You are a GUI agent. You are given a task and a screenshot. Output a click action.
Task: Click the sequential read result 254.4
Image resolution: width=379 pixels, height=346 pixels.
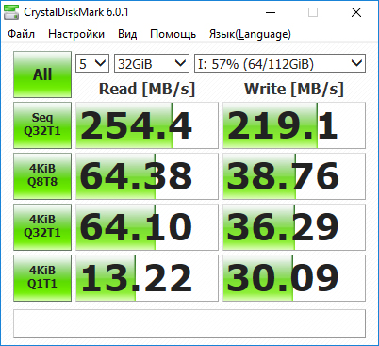[147, 125]
